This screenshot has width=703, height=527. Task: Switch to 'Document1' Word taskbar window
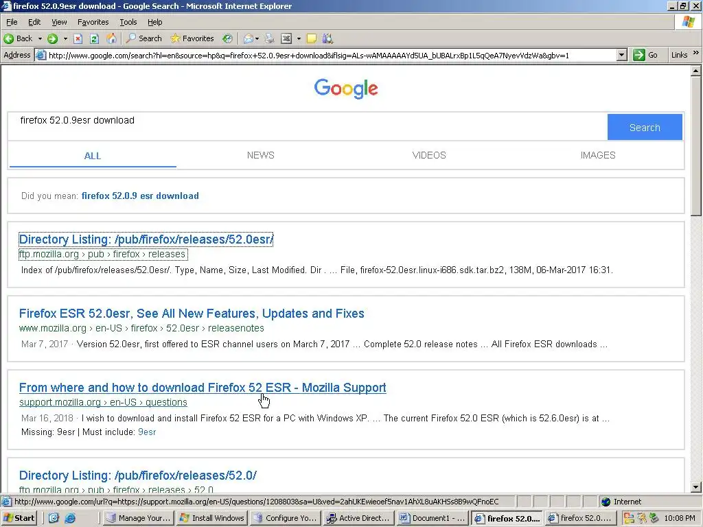click(433, 518)
